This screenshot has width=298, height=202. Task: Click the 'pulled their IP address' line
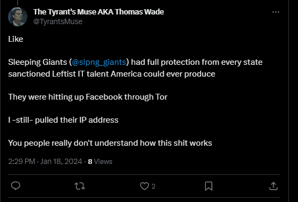(63, 120)
